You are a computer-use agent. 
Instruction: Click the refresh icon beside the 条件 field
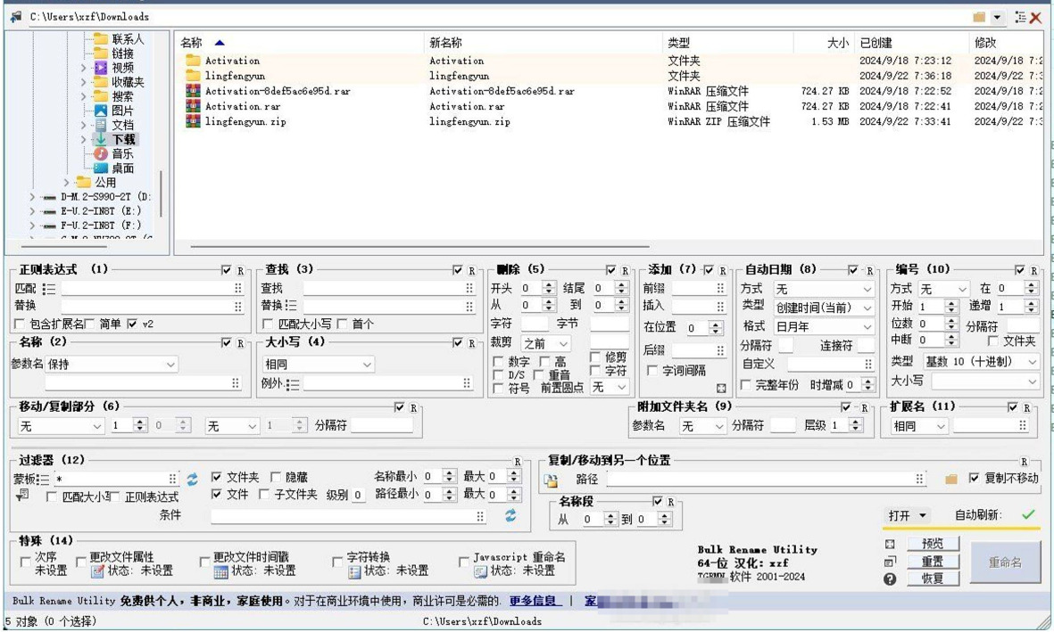[x=510, y=515]
